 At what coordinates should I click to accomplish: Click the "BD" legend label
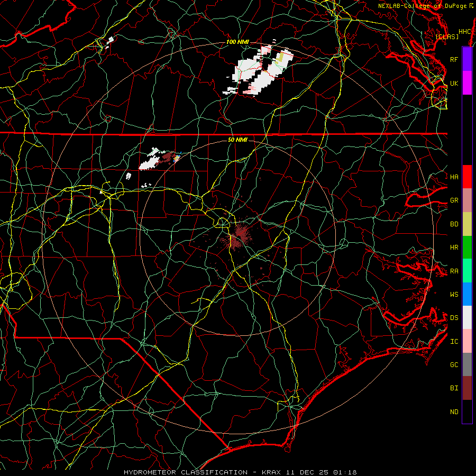pos(454,224)
